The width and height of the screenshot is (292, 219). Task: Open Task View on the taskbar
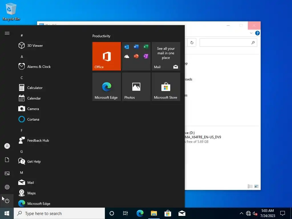[125, 213]
